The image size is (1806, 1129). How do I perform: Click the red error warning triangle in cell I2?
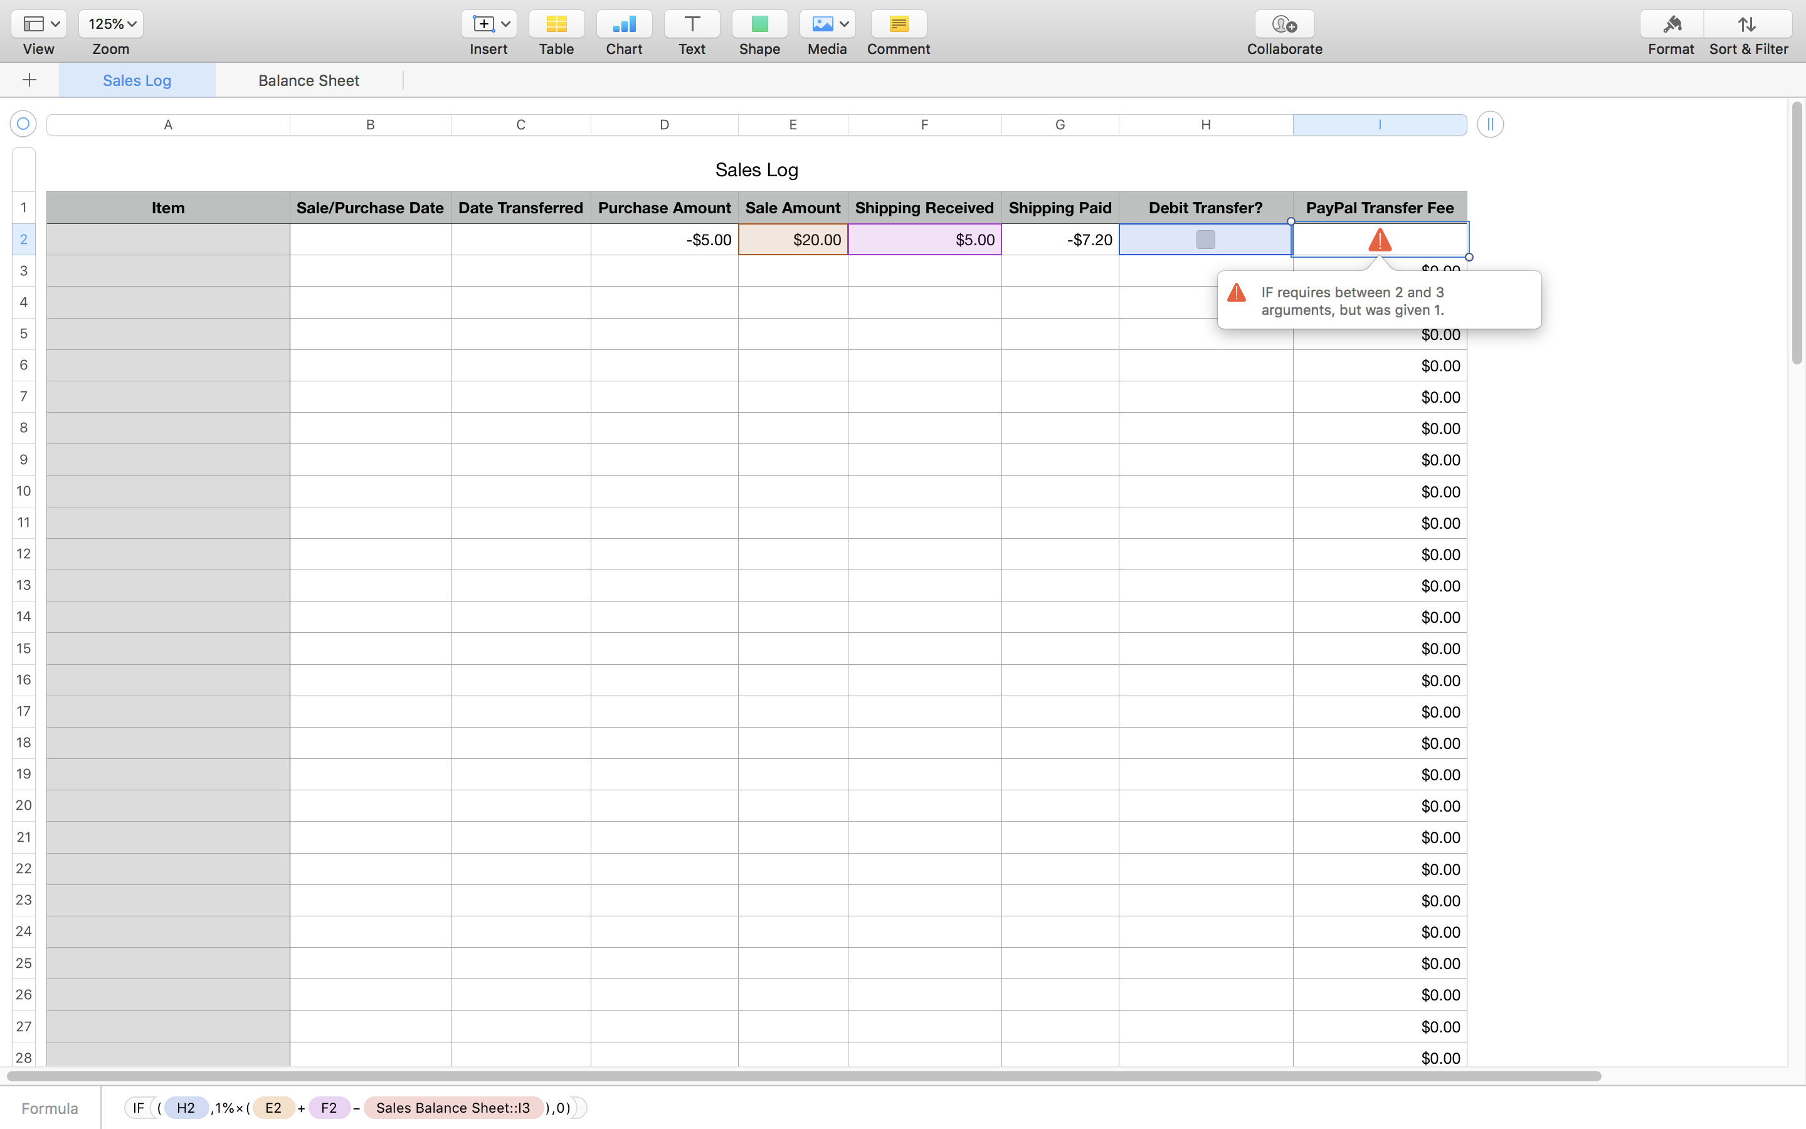pyautogui.click(x=1379, y=240)
